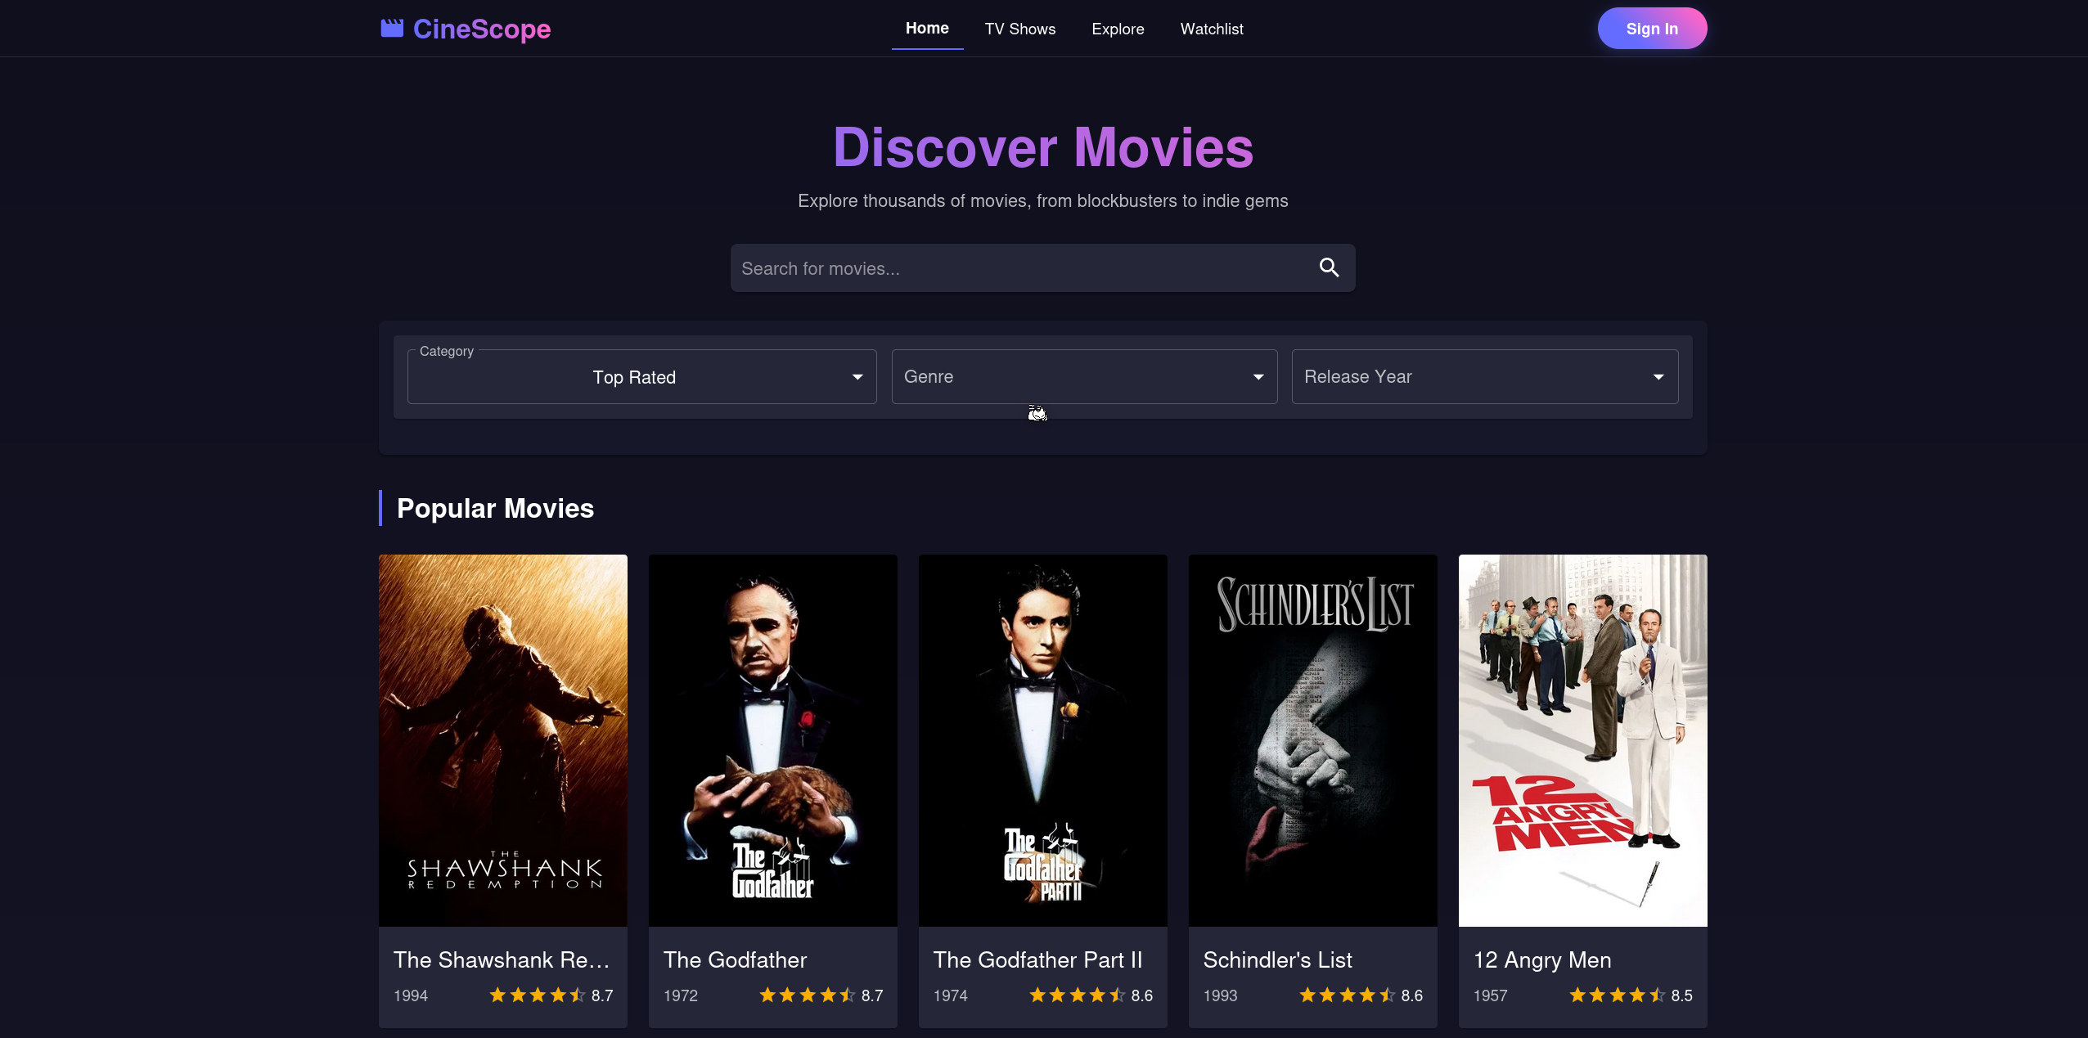Open The Shawshank Redemption poster
The image size is (2088, 1038).
[x=502, y=740]
